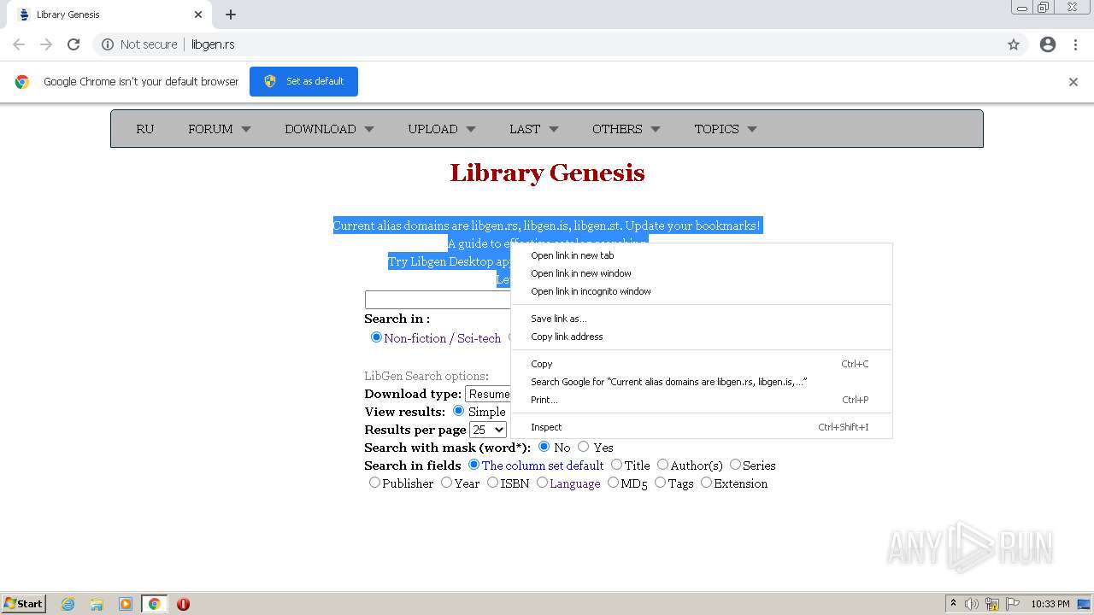This screenshot has width=1094, height=615.
Task: Select the Series field radio
Action: coord(736,465)
